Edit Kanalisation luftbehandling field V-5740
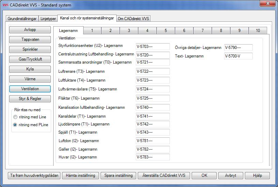 click(x=153, y=107)
